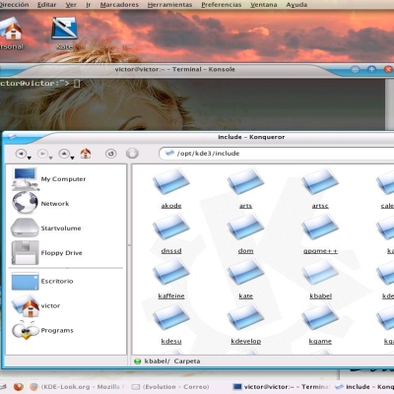Launch Firefox from the taskbar
Image resolution: width=394 pixels, height=394 pixels.
[x=19, y=386]
